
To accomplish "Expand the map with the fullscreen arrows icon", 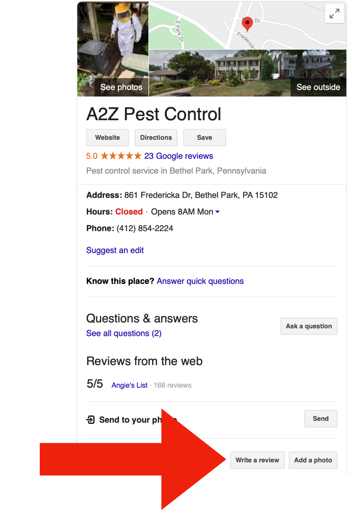I will coord(335,14).
